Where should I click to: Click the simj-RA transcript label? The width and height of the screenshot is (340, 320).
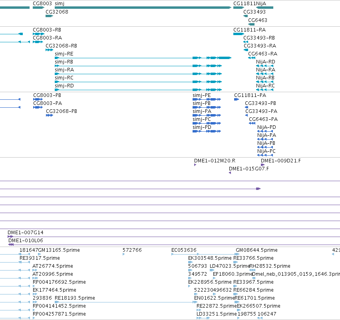64,70
